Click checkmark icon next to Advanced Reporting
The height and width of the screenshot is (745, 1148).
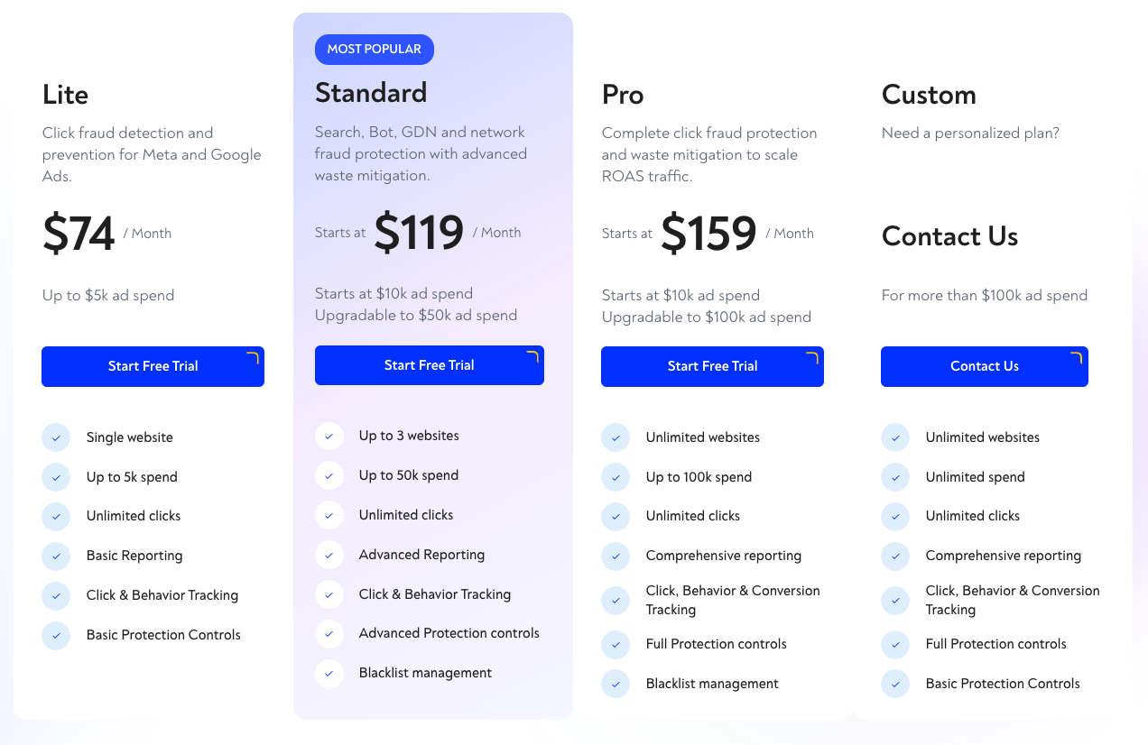point(329,555)
